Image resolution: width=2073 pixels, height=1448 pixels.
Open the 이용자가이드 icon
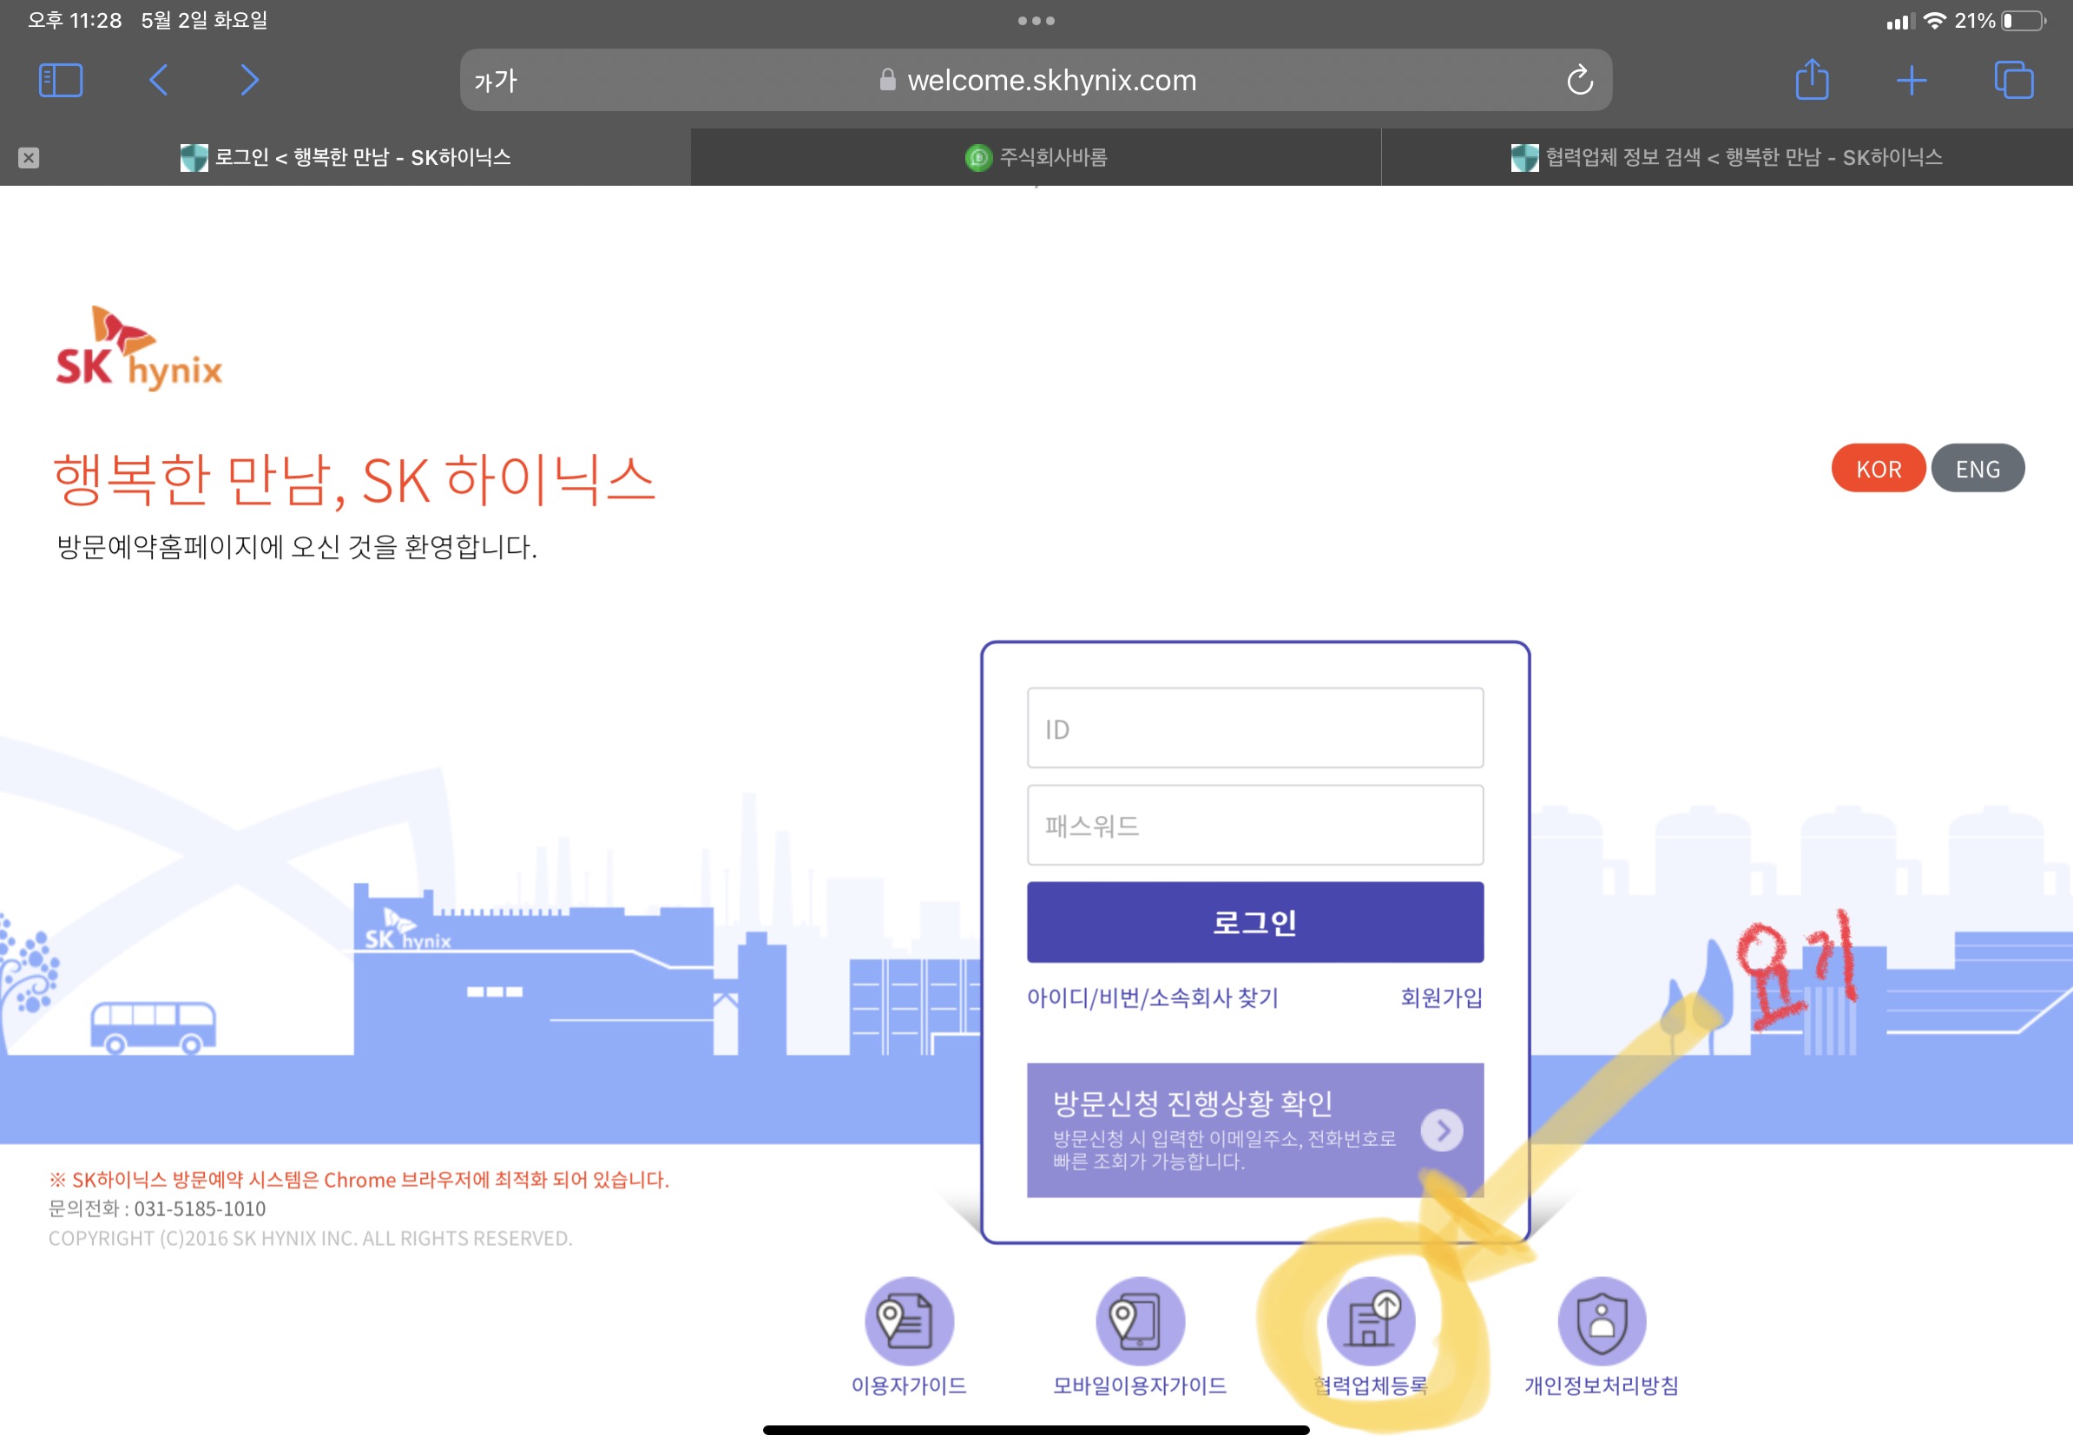pos(909,1320)
